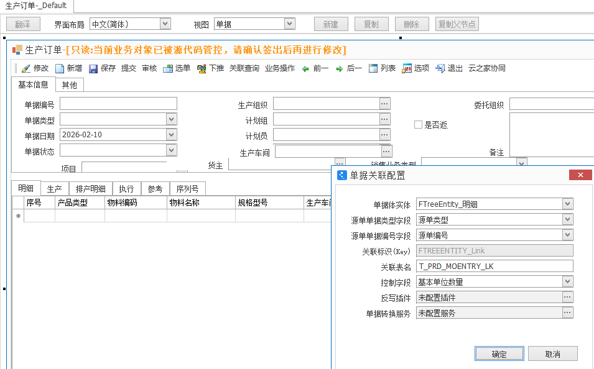The image size is (594, 369).
Task: Expand the 界面布局 language dropdown
Action: pos(165,24)
